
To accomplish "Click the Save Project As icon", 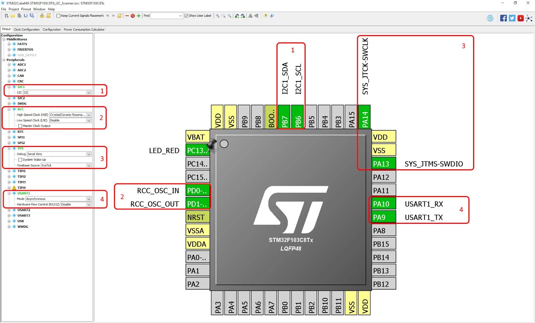I will tap(32, 16).
